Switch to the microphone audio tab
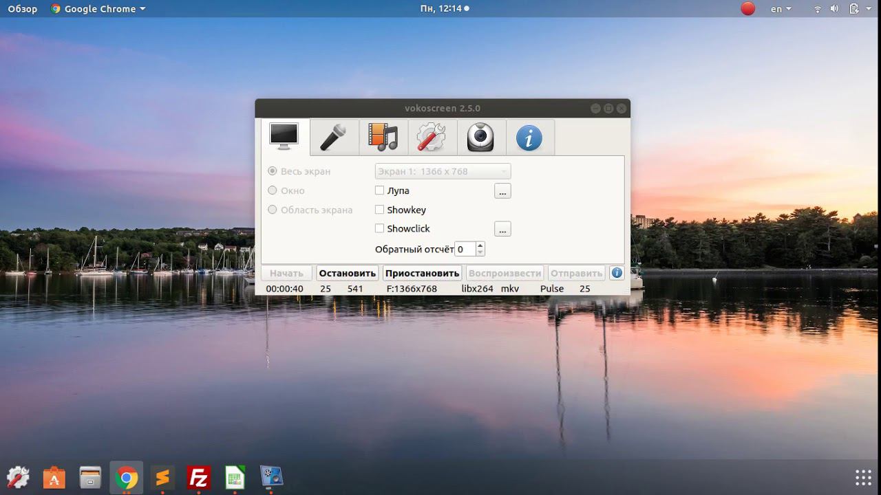Screen dimensions: 881x495 click(x=334, y=137)
